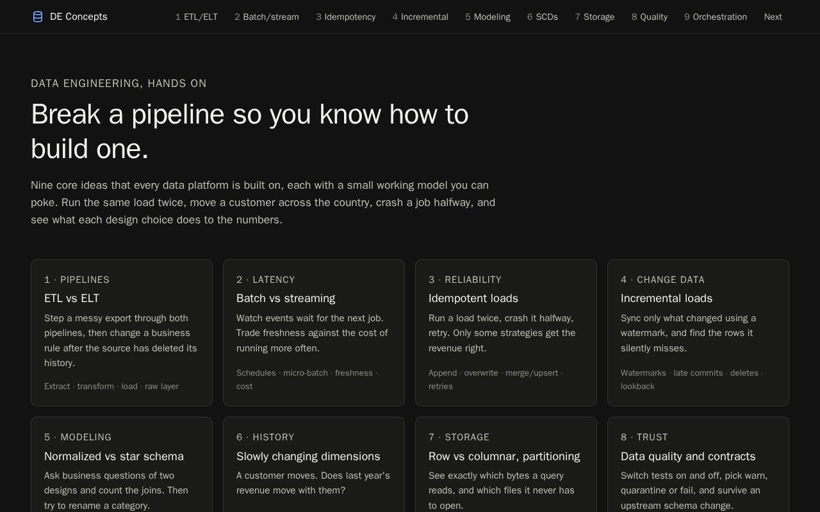Image resolution: width=820 pixels, height=512 pixels.
Task: Open the Batch vs streaming card
Action: click(314, 333)
